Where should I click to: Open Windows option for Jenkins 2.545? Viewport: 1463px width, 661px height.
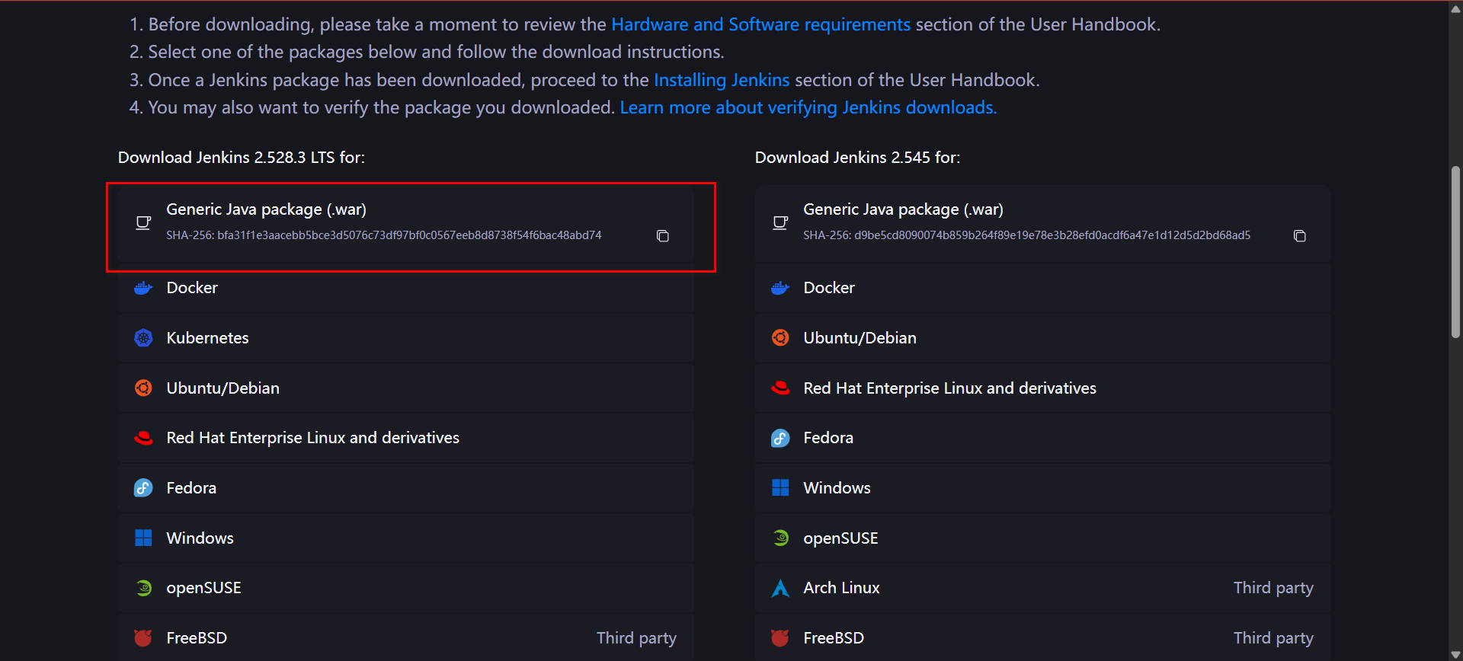pyautogui.click(x=1043, y=488)
